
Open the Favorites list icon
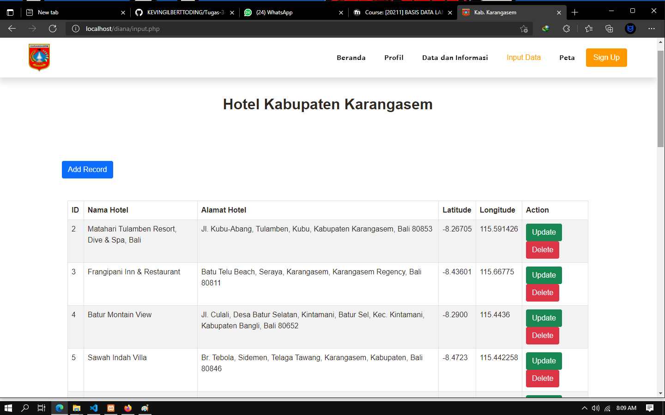[588, 29]
